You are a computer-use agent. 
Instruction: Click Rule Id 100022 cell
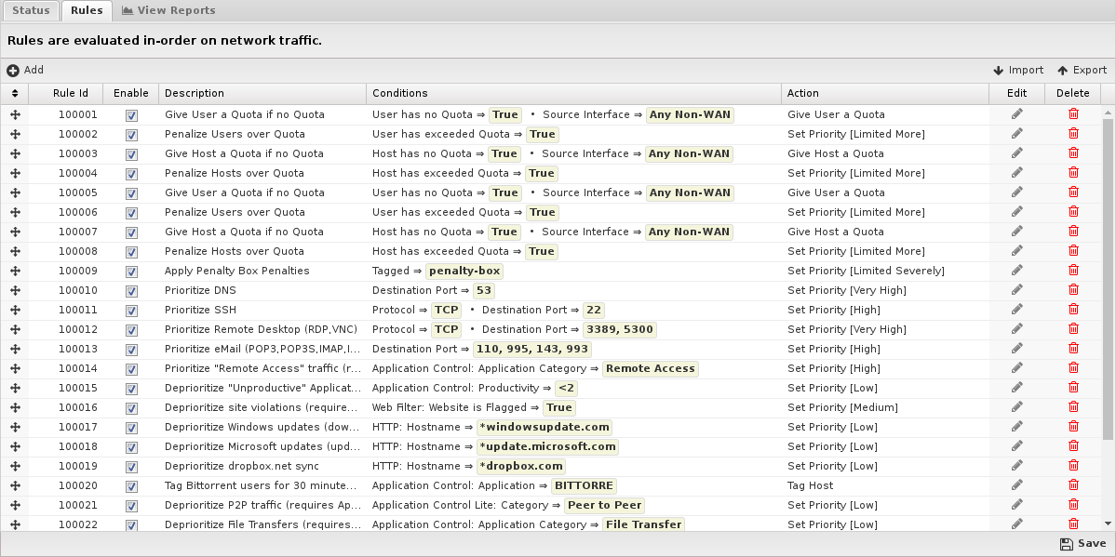click(x=77, y=525)
